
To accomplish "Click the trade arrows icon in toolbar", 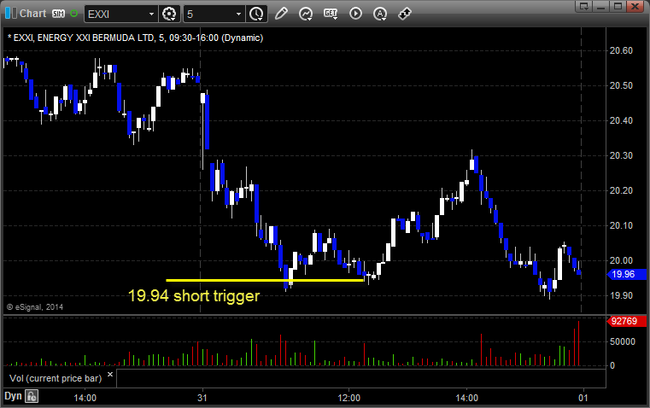I will pyautogui.click(x=405, y=14).
